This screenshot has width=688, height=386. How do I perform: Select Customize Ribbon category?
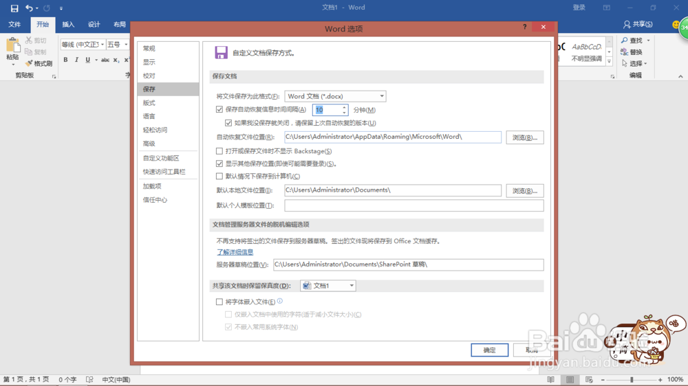[x=168, y=158]
